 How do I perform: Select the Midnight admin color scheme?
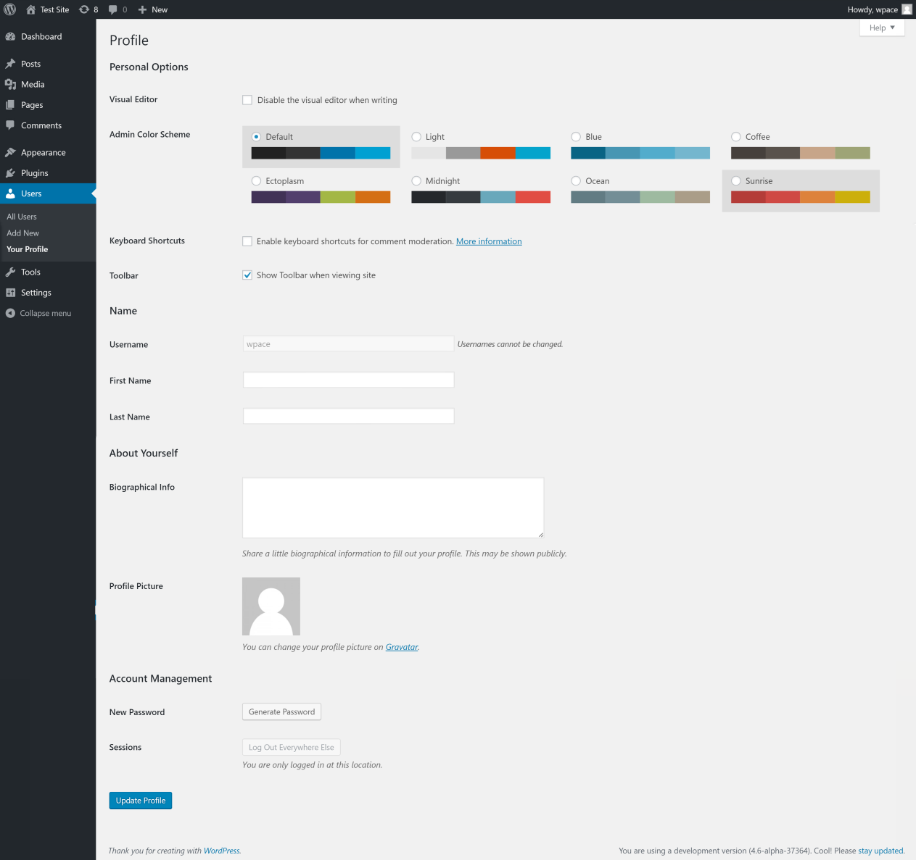click(x=416, y=180)
